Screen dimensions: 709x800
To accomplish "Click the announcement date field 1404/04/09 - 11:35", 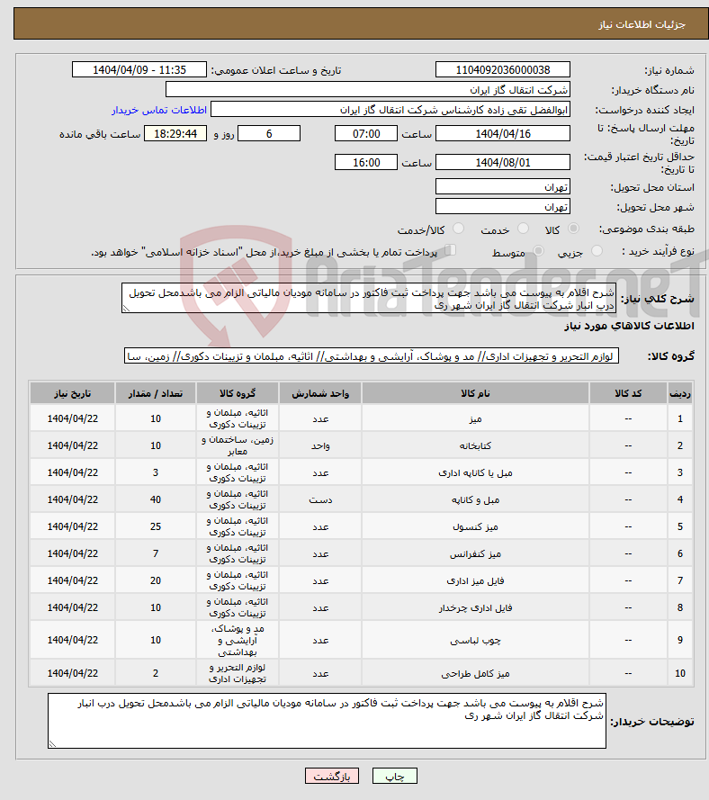I will [x=139, y=70].
